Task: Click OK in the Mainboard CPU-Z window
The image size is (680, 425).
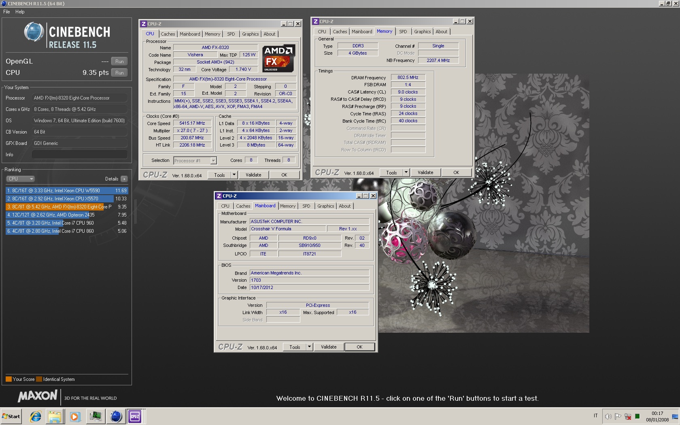Action: coord(359,347)
